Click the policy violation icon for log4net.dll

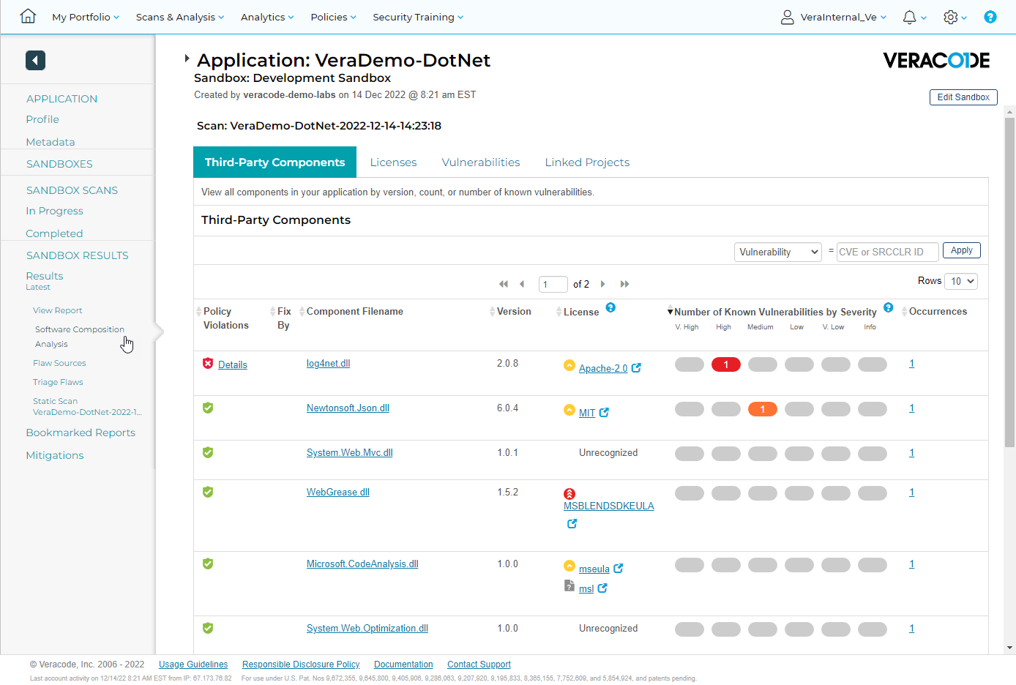tap(208, 363)
